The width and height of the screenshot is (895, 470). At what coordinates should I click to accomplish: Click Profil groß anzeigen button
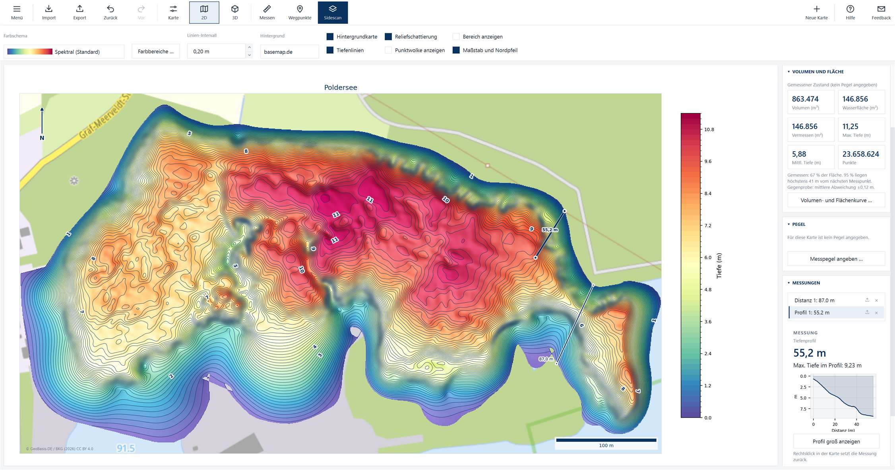[x=836, y=441]
